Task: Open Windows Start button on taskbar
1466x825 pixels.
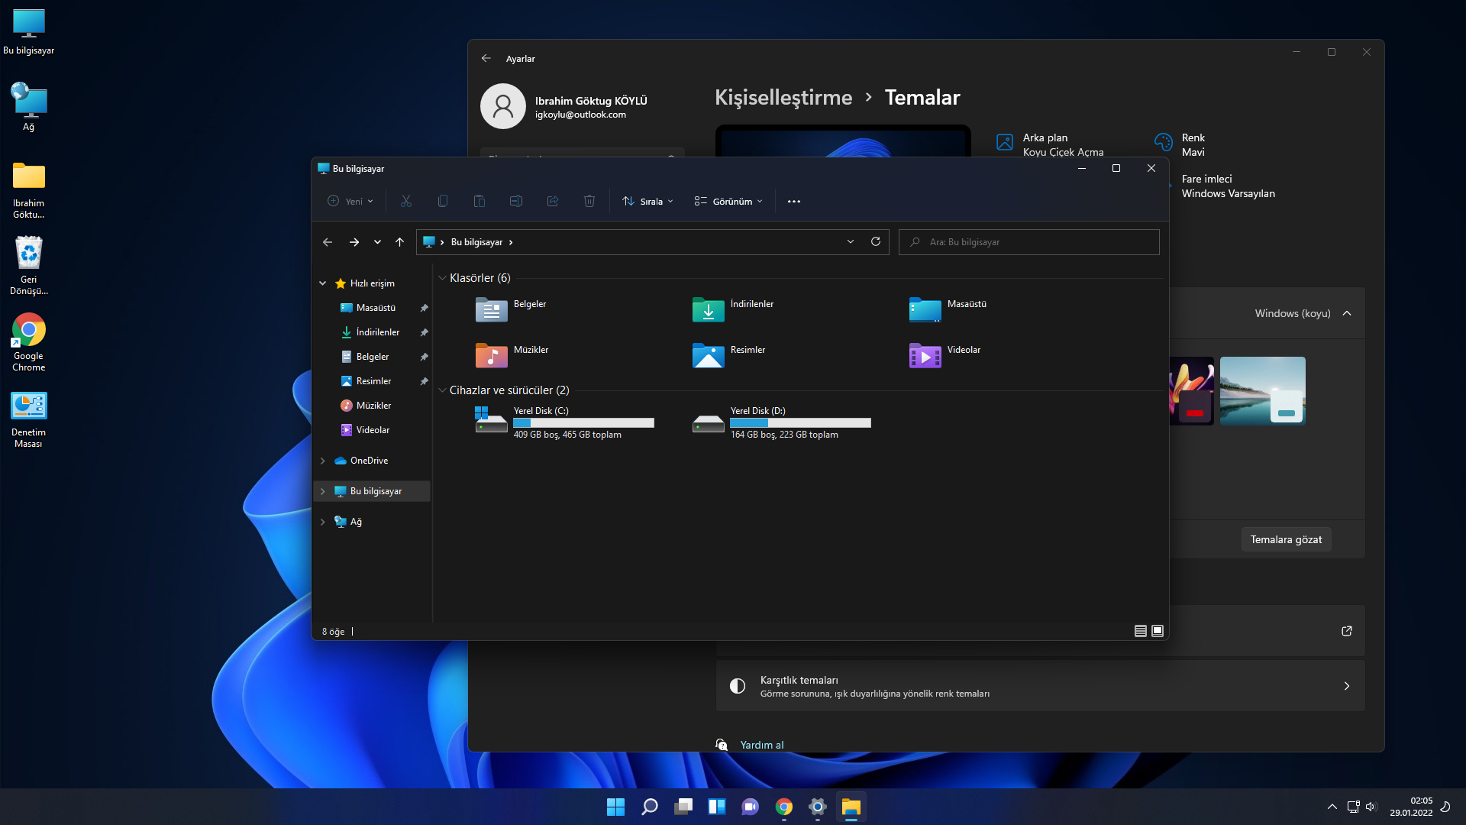Action: click(x=615, y=807)
